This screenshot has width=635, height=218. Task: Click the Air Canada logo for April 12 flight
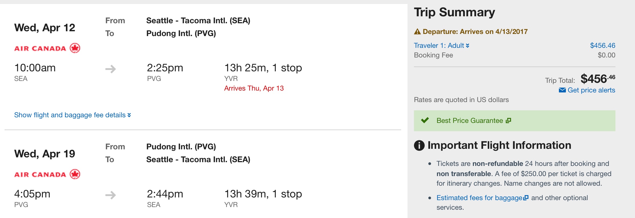pyautogui.click(x=47, y=48)
